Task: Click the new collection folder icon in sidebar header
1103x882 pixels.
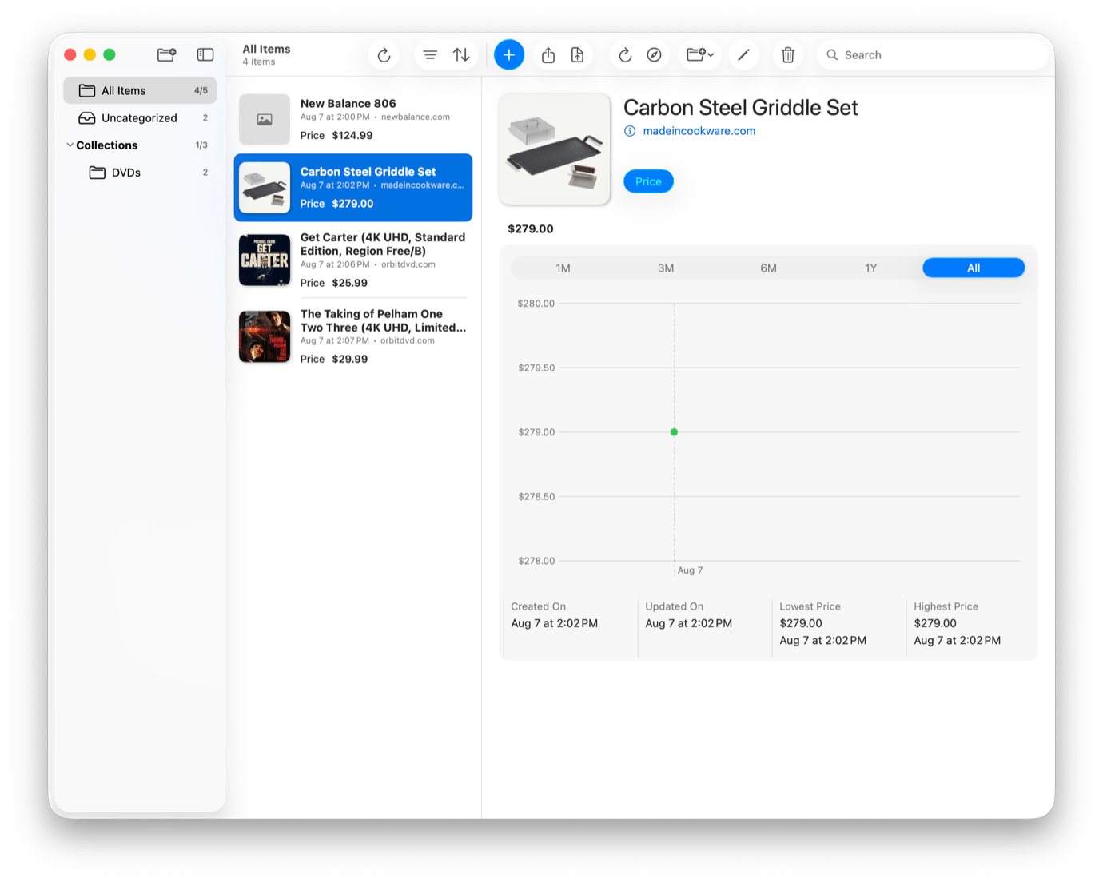Action: coord(166,54)
